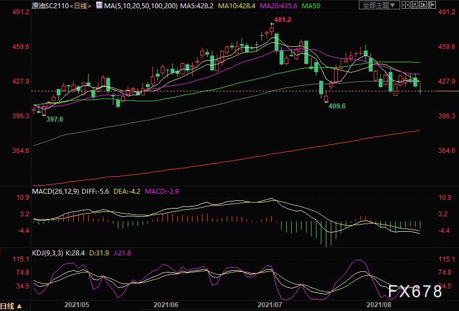Screen dimensions: 459x311
Task: Select the K:28.4 value
Action: pos(75,253)
